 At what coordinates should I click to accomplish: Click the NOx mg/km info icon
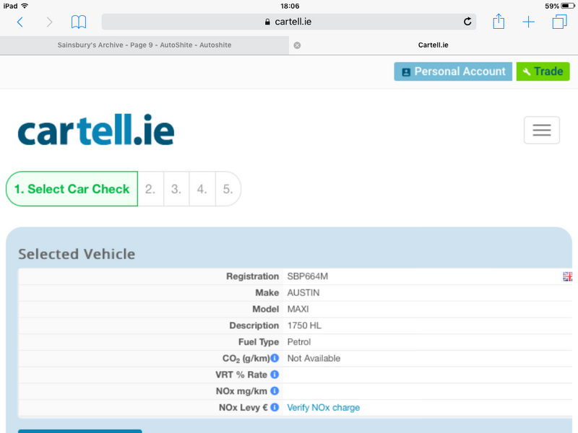275,391
